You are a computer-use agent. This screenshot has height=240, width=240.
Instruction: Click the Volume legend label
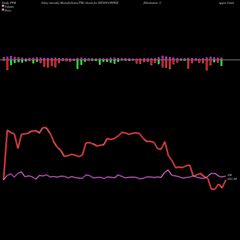[9, 7]
